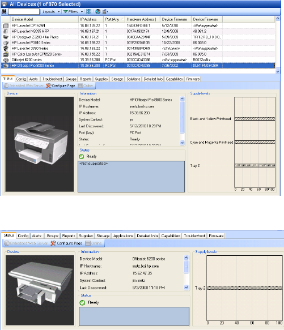284x330 pixels.
Task: Open the Reports tab in the Officejet 6200 panel
Action: pyautogui.click(x=69, y=235)
